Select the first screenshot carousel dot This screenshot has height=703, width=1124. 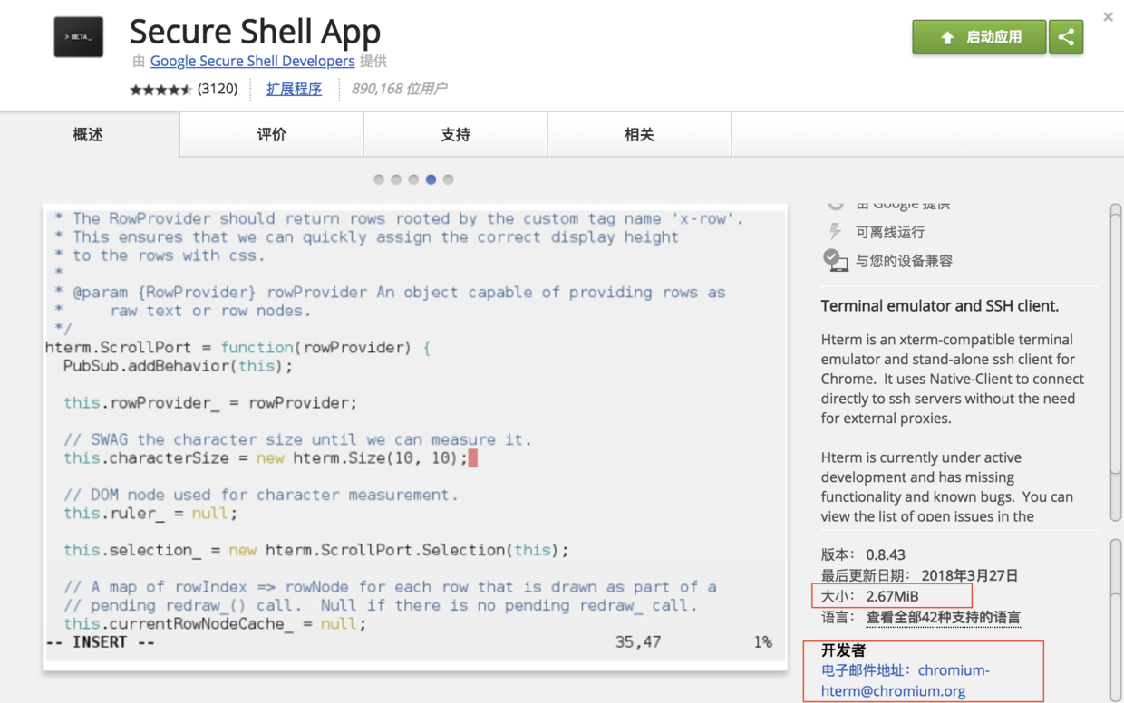coord(379,179)
